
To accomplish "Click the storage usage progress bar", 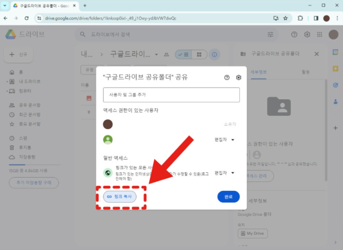I will [x=35, y=164].
